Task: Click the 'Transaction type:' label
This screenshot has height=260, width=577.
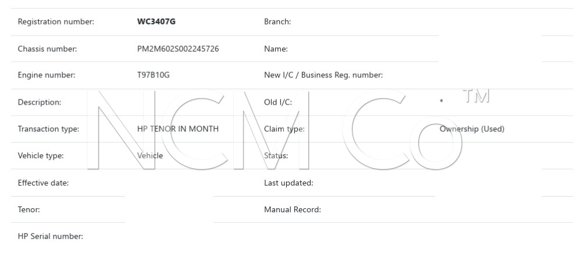Action: pyautogui.click(x=49, y=129)
